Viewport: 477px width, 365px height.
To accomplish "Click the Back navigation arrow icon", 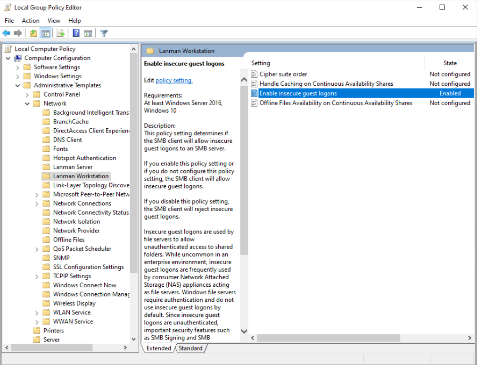I will click(x=6, y=33).
